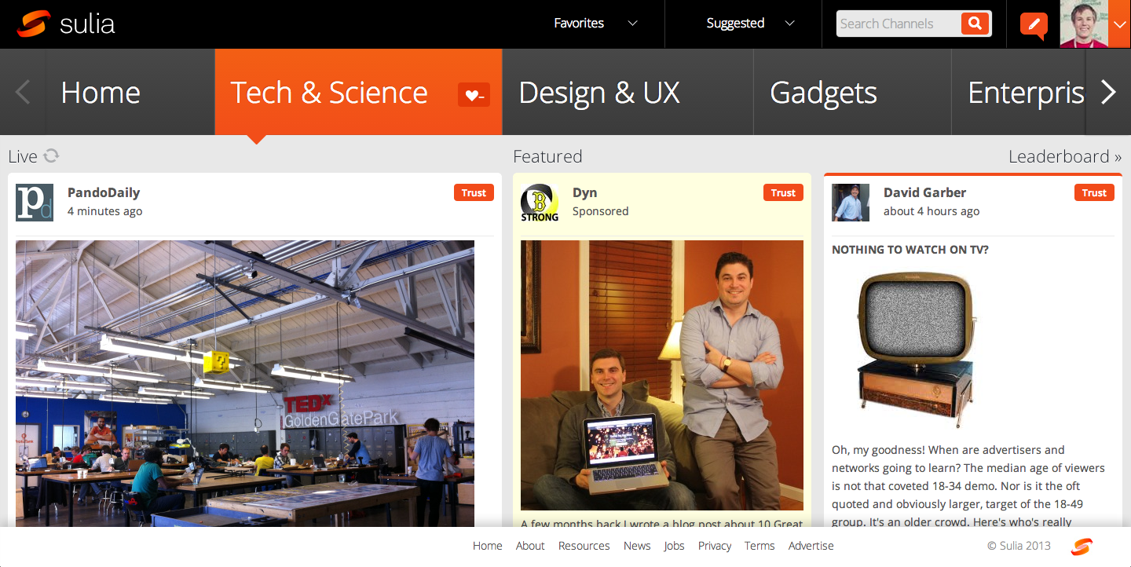Click the 'Featured' section heading
Screen dimensions: 1131x567
pyautogui.click(x=547, y=156)
